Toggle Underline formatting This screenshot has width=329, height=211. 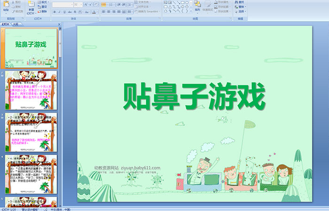point(64,12)
